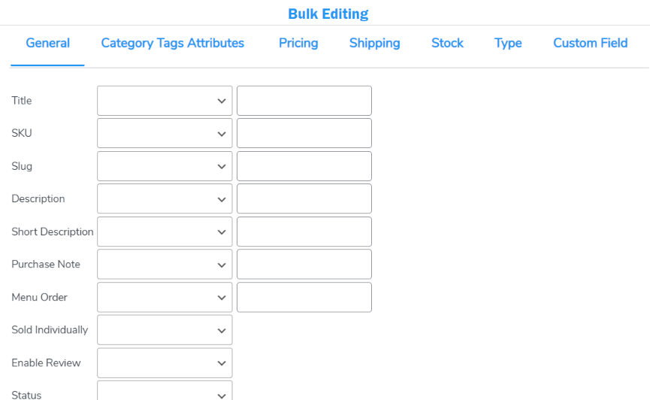This screenshot has width=650, height=400.
Task: Expand the Short Description dropdown
Action: tap(165, 232)
